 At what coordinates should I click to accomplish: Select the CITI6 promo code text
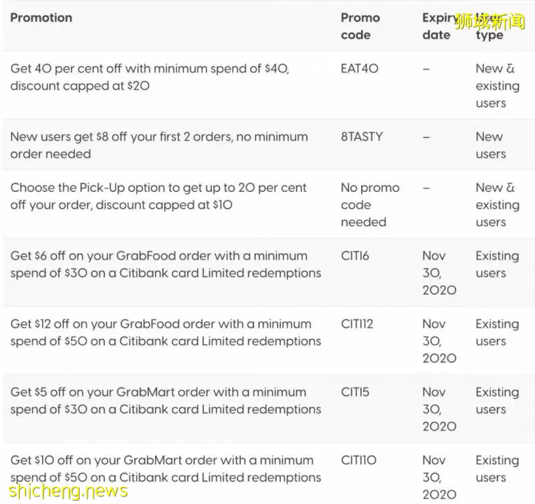355,256
